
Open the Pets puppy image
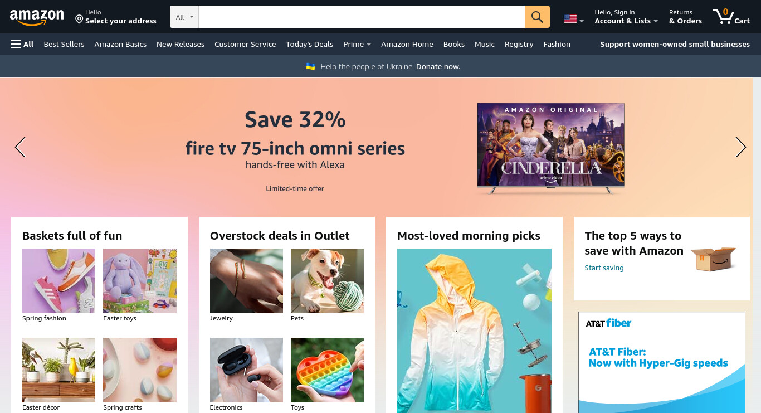[x=327, y=281]
